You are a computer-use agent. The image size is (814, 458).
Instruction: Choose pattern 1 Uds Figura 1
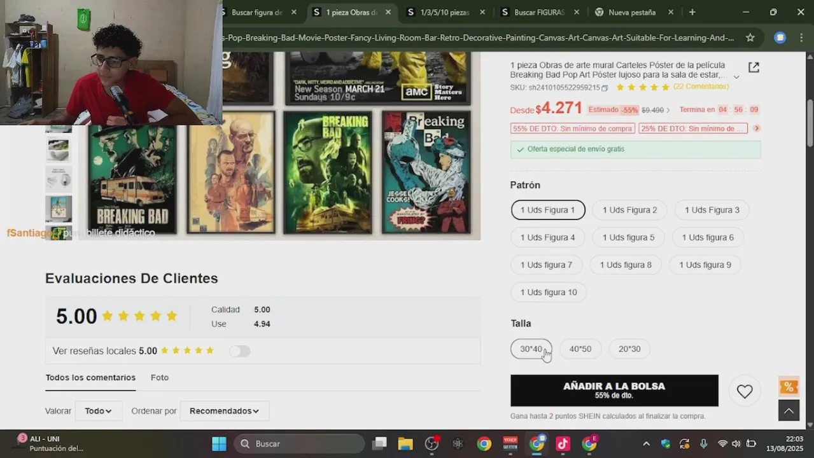tap(547, 210)
